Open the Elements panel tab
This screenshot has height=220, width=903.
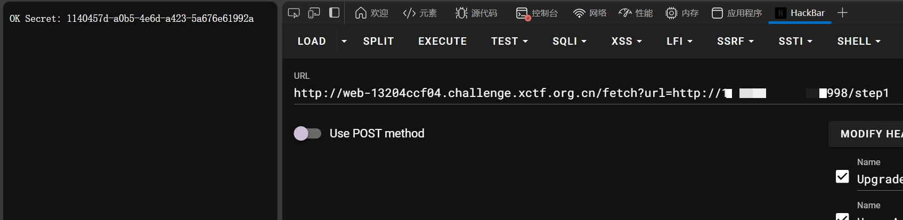[x=420, y=13]
